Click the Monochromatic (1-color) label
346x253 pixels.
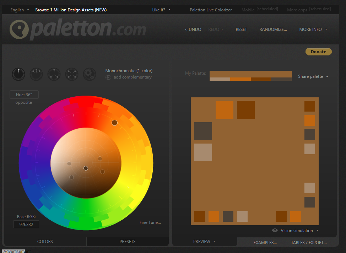point(129,71)
